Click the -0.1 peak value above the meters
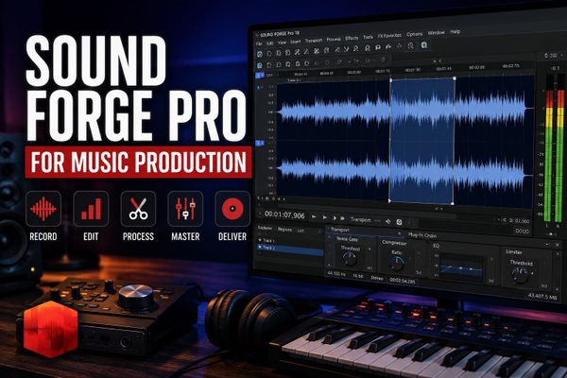The width and height of the screenshot is (567, 378). tap(555, 68)
